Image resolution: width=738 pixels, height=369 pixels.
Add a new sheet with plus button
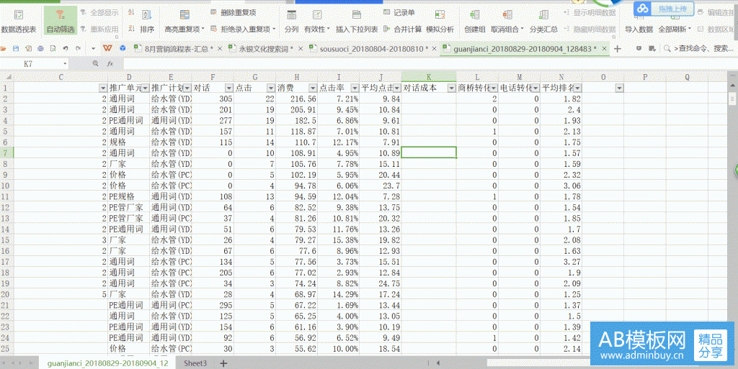(223, 363)
